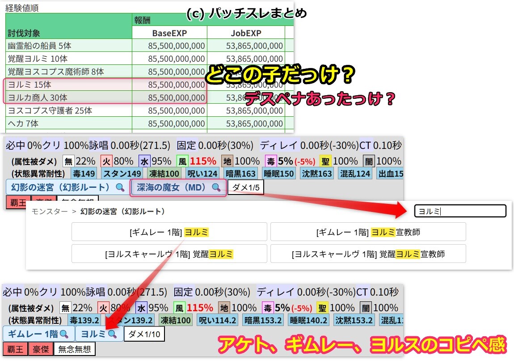Click magnifier icon beside 幻影の迷宮（幻影ルート）

pos(120,187)
